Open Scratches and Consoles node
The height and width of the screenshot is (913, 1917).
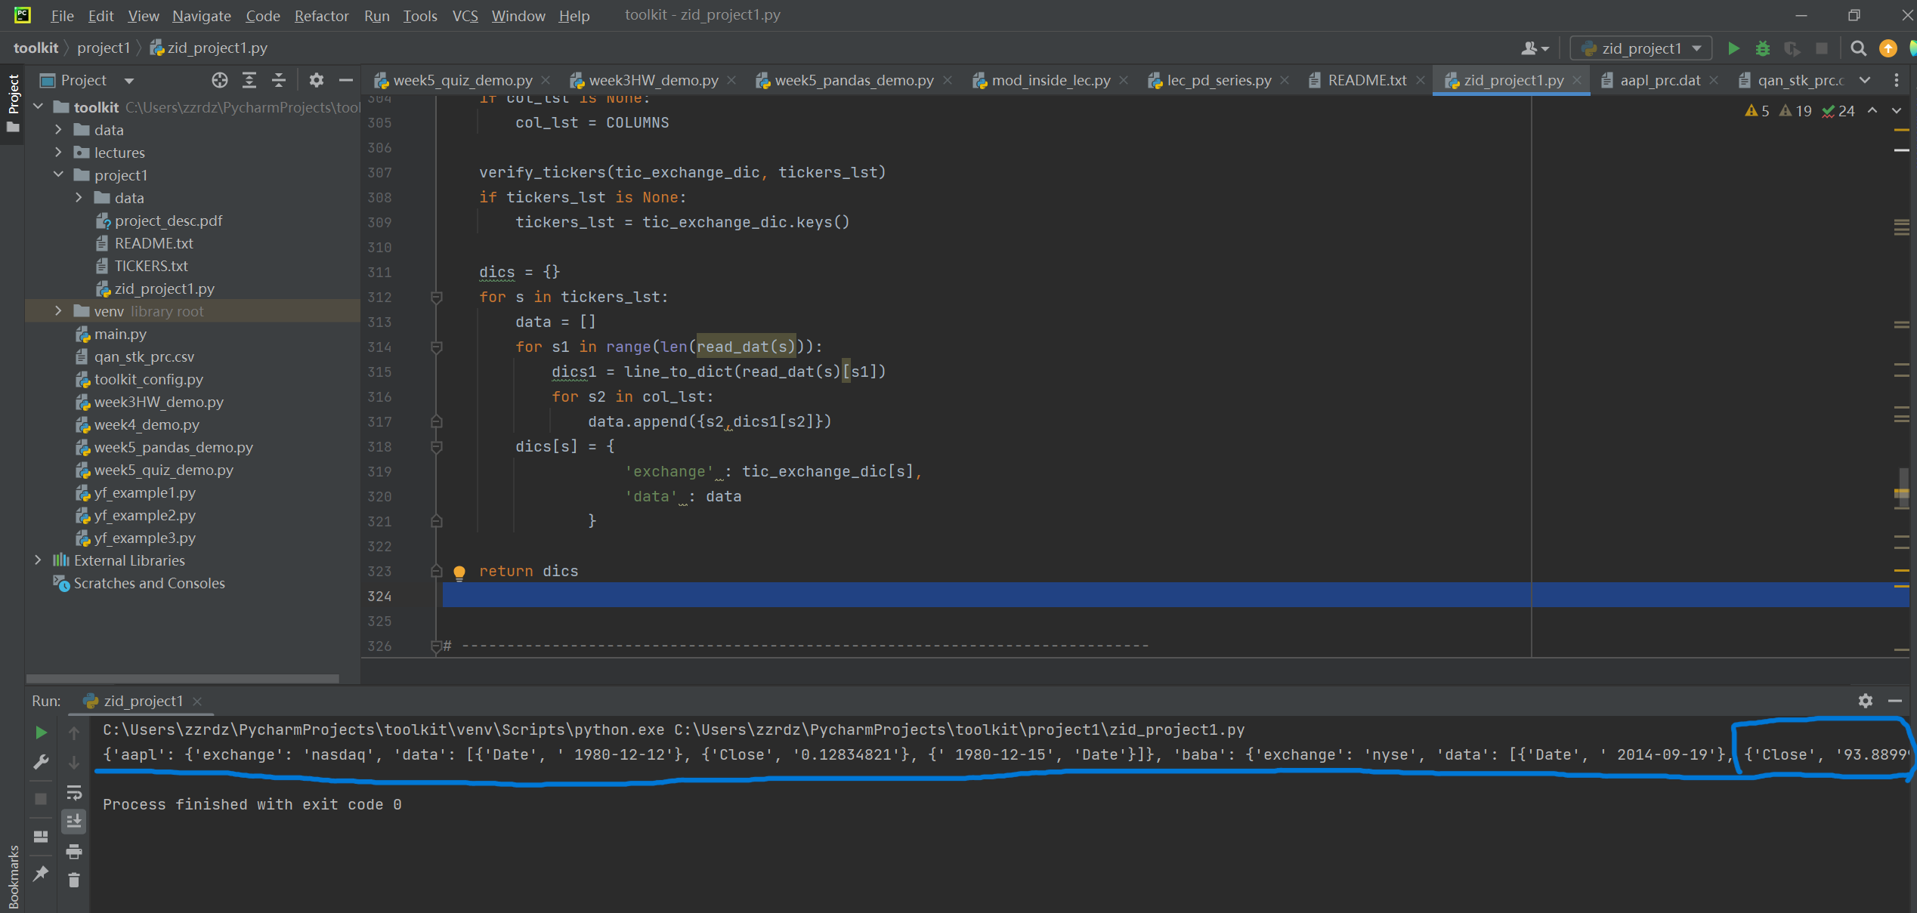[x=149, y=583]
